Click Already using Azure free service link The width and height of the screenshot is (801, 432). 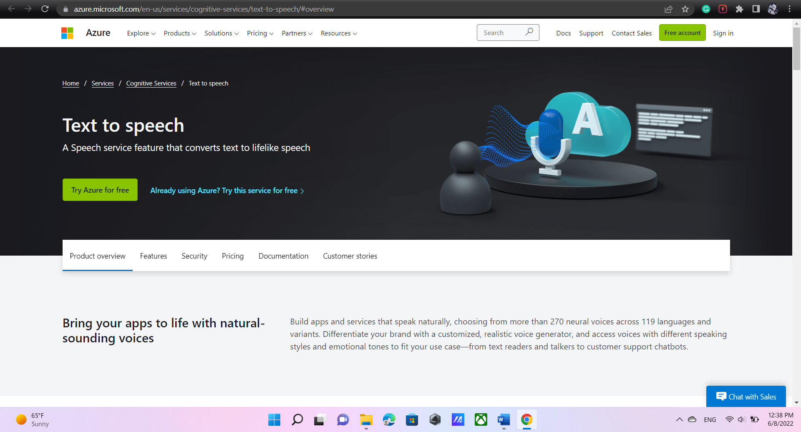point(227,191)
